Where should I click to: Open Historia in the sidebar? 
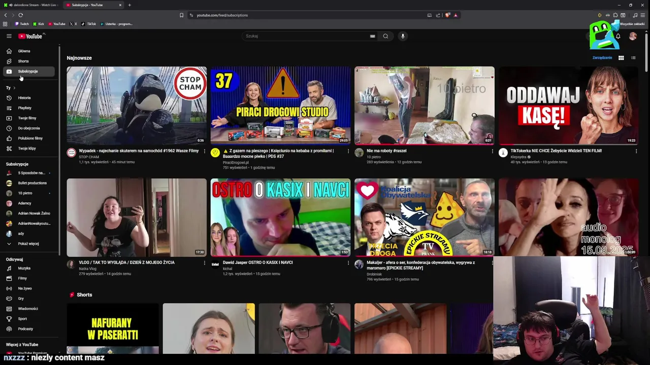point(29,98)
